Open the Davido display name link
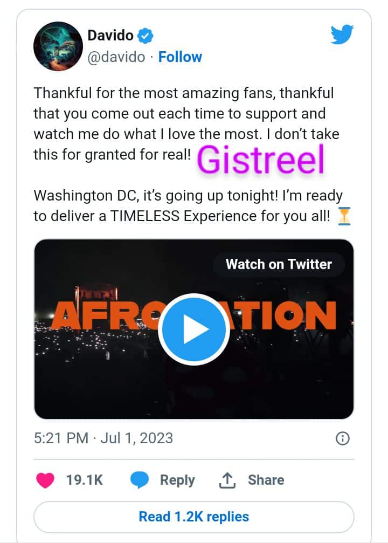This screenshot has height=543, width=388. pos(110,36)
